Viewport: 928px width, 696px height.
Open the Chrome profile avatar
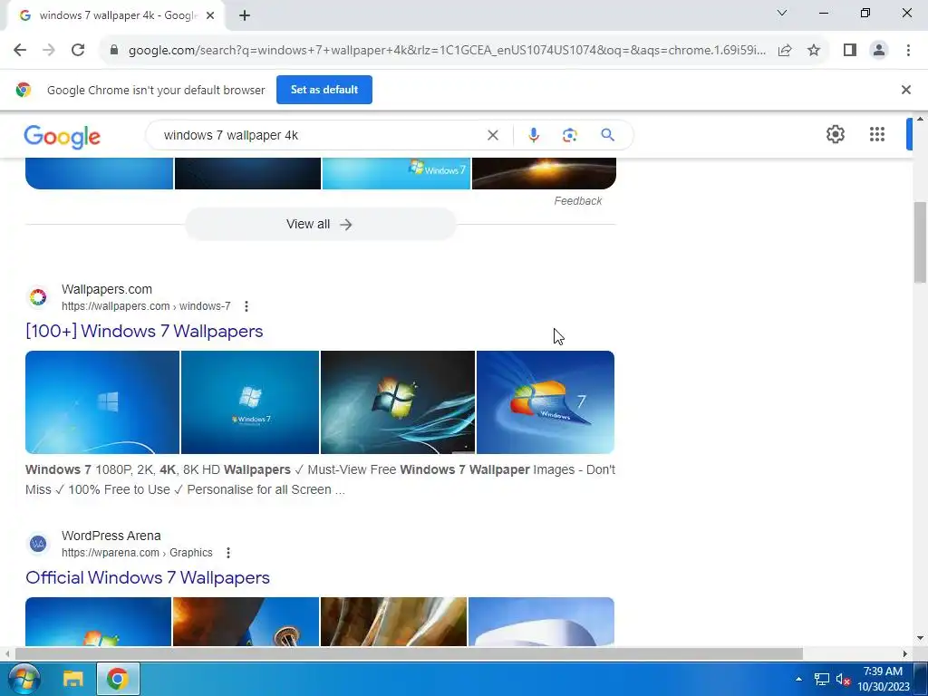(x=879, y=51)
